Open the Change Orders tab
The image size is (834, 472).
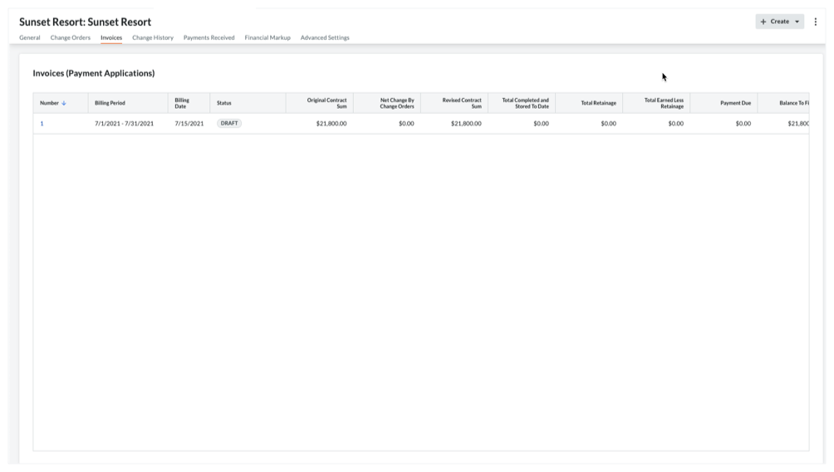coord(70,37)
